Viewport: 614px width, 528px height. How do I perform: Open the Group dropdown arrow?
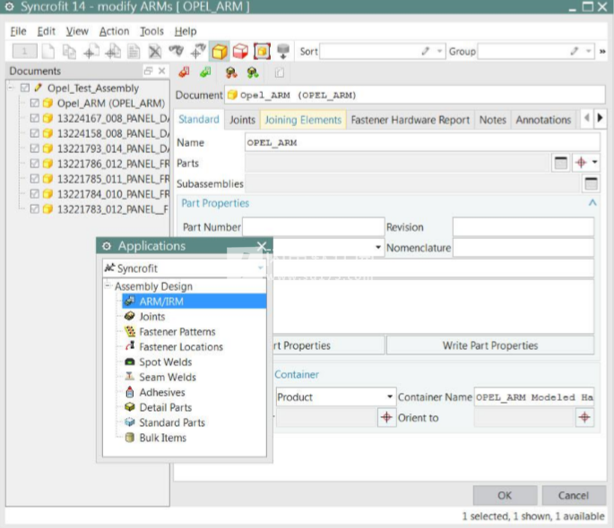[588, 51]
